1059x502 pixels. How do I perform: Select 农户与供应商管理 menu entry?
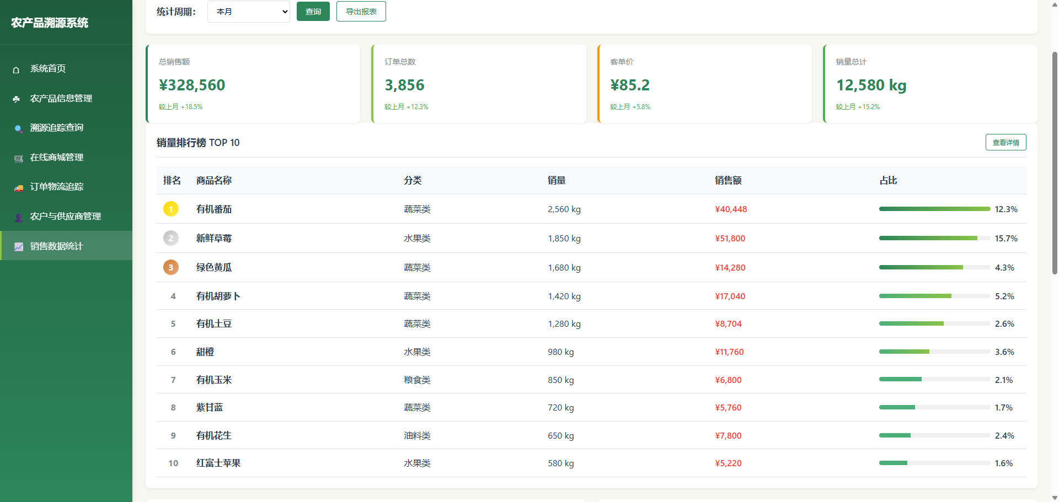(x=66, y=216)
